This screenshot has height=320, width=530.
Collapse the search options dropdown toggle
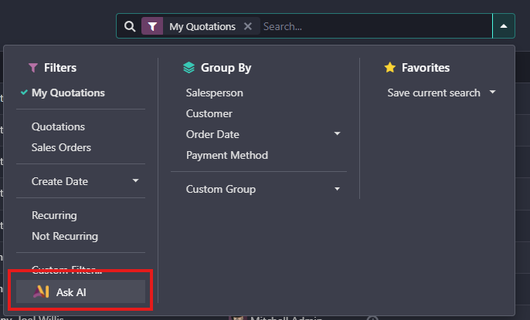tap(503, 26)
